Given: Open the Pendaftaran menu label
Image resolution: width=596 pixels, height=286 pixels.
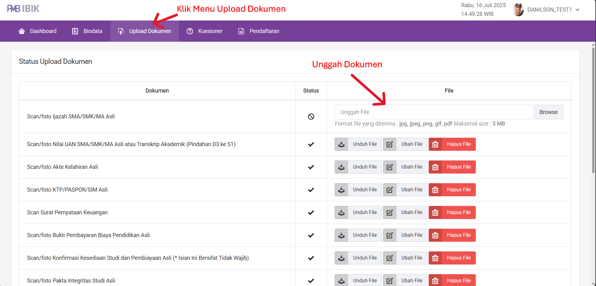Looking at the screenshot, I should point(264,31).
